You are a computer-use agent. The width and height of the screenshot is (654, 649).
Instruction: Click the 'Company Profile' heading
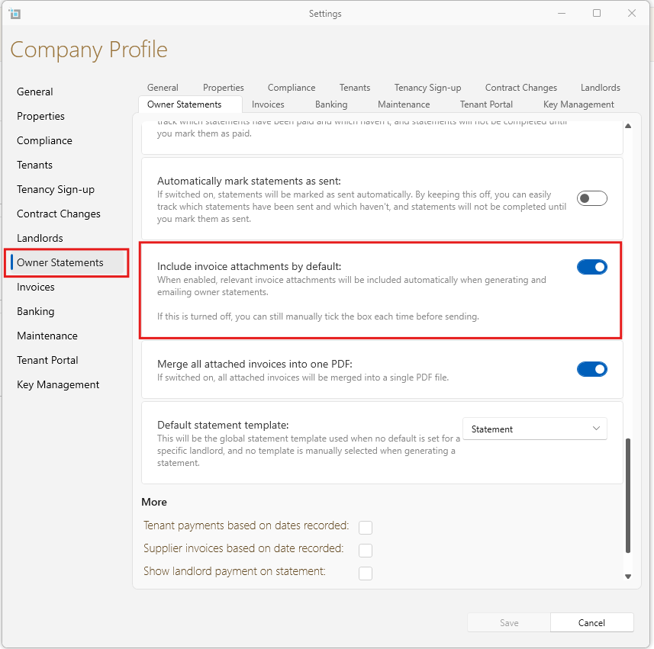point(89,50)
